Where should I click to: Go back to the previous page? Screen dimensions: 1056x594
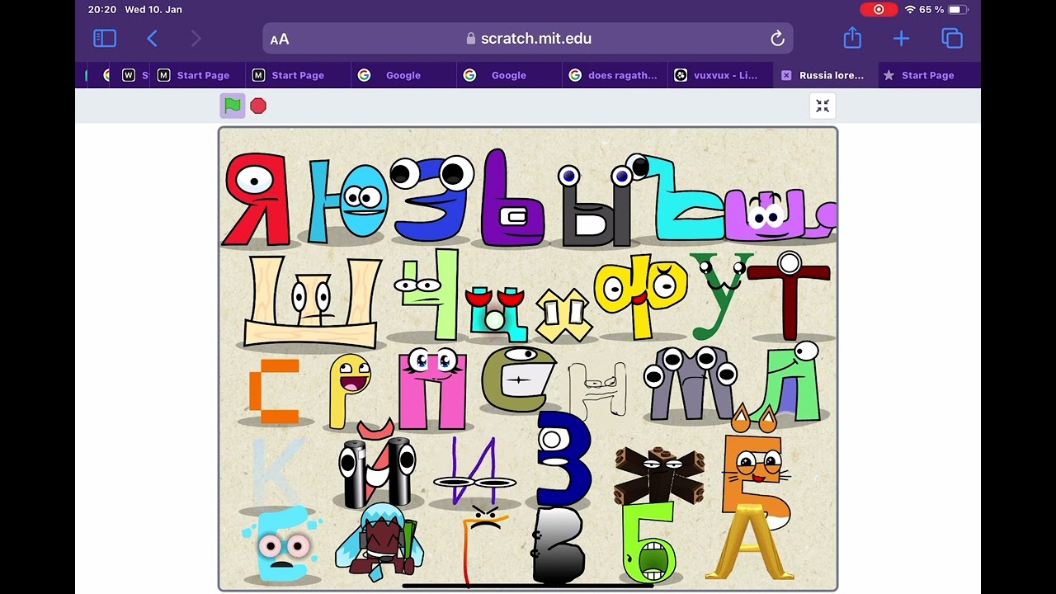[152, 38]
